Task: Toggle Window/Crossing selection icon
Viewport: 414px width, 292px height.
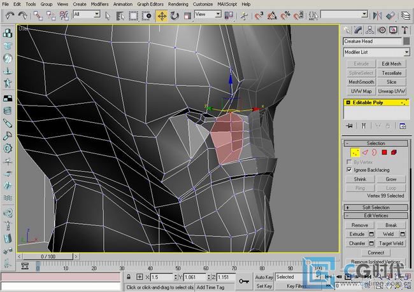Action: coord(146,16)
